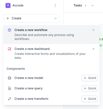This screenshot has width=103, height=109.
Task: Choose Create a new model option
Action: pyautogui.click(x=29, y=78)
